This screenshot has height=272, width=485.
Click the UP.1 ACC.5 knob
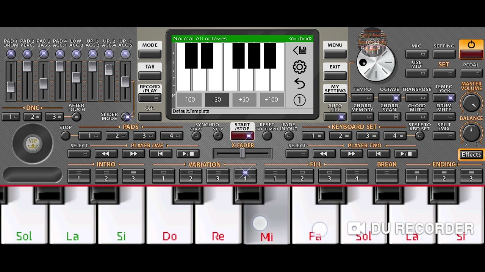[125, 54]
